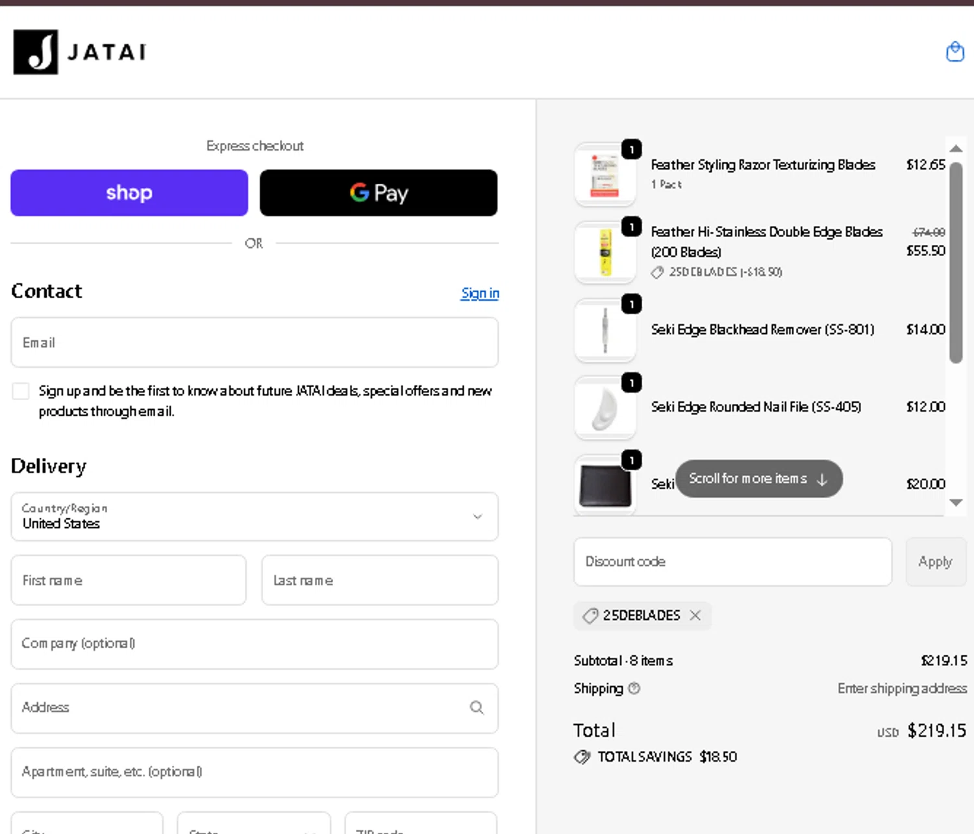Click the address search magnifier icon
974x834 pixels.
click(x=477, y=707)
